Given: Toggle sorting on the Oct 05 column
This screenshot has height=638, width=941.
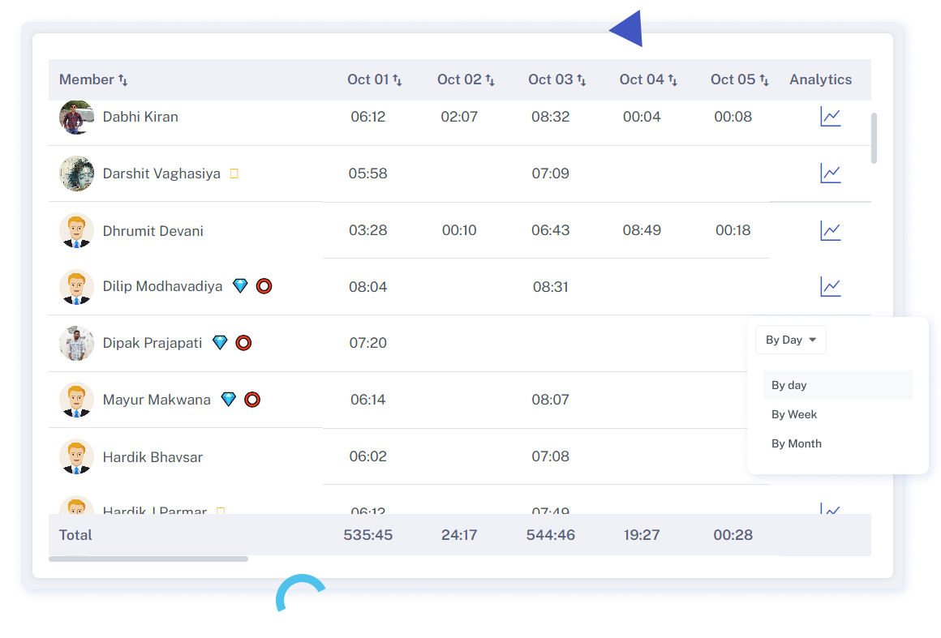Looking at the screenshot, I should pos(763,79).
